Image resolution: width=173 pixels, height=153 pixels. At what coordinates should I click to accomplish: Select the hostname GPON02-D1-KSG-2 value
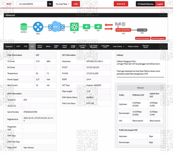click(94, 61)
